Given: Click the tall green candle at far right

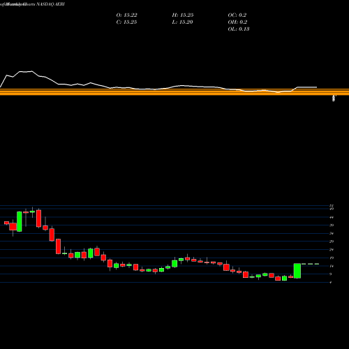Looking at the screenshot, I should [297, 271].
